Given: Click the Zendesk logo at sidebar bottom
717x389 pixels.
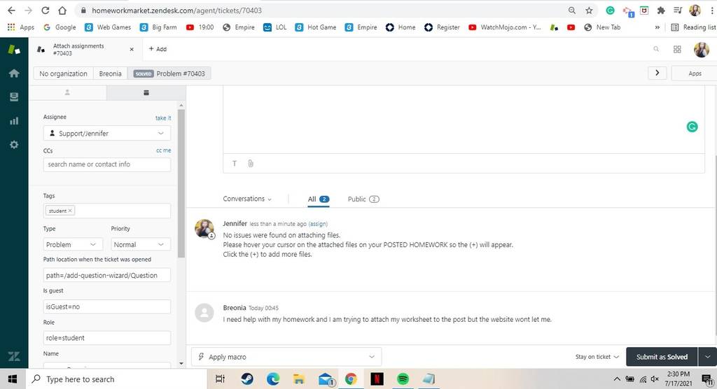Looking at the screenshot, I should (14, 357).
